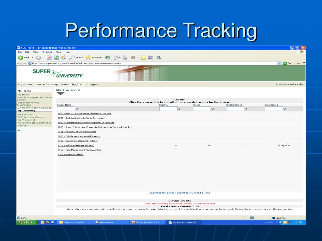The width and height of the screenshot is (322, 241).
Task: Open course 1000 - How to Use tutorial
Action: pos(85,114)
